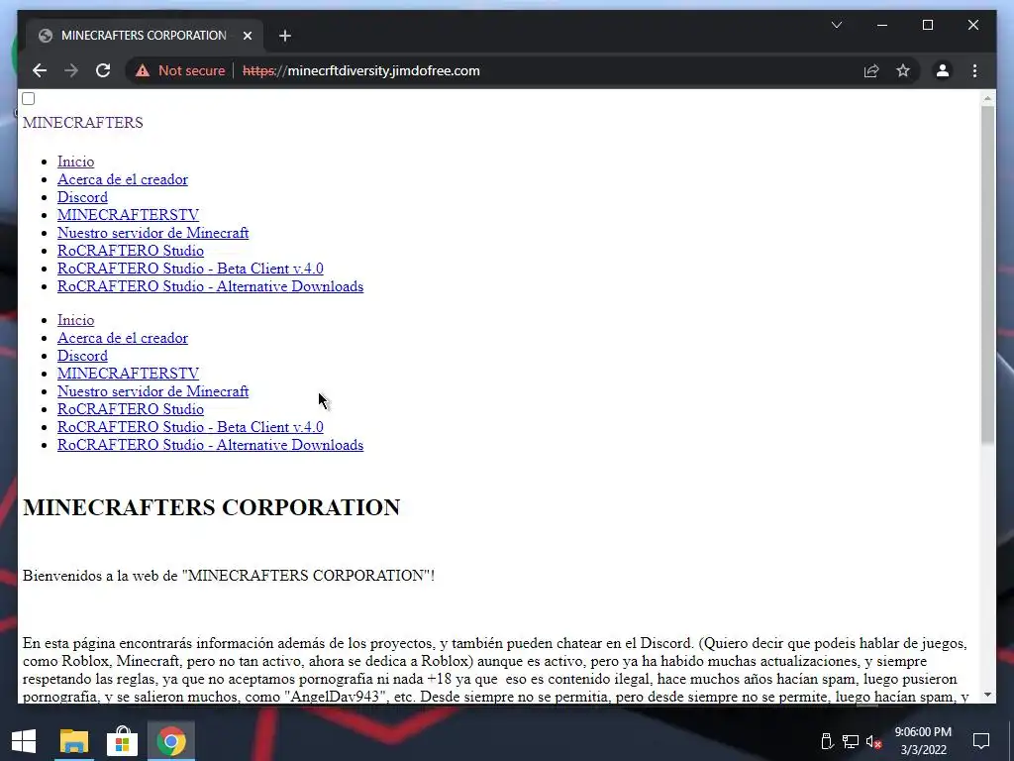Viewport: 1014px width, 761px height.
Task: Click the scrollbar up arrow
Action: [x=987, y=98]
